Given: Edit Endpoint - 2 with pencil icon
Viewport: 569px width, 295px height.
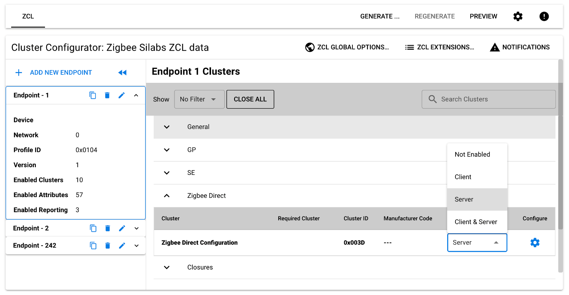Looking at the screenshot, I should tap(122, 228).
